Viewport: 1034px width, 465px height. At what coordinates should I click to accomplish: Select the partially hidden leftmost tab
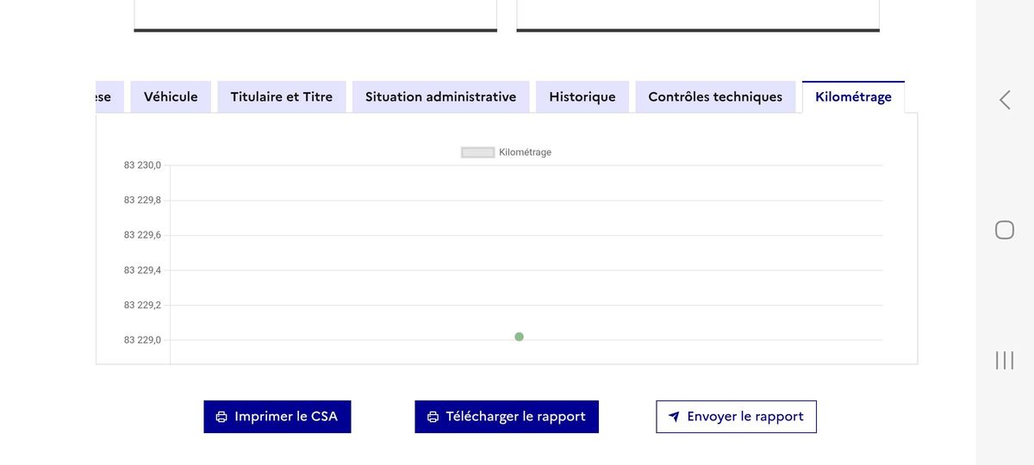(109, 96)
